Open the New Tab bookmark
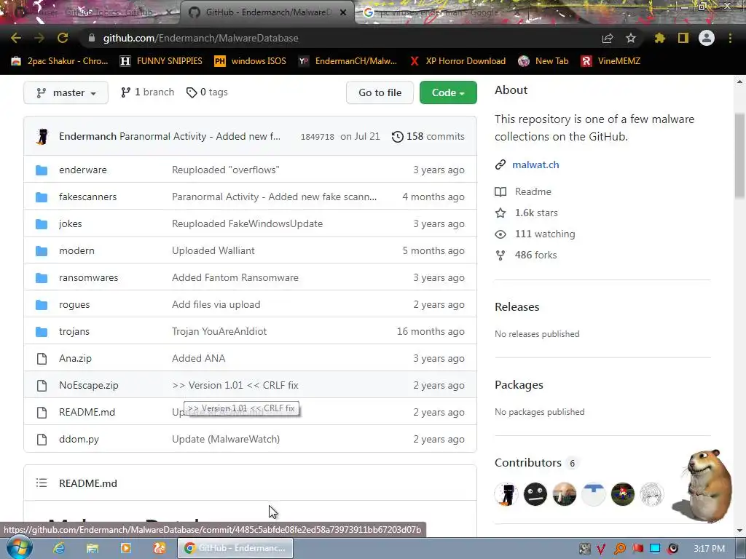This screenshot has width=746, height=559. 543,61
